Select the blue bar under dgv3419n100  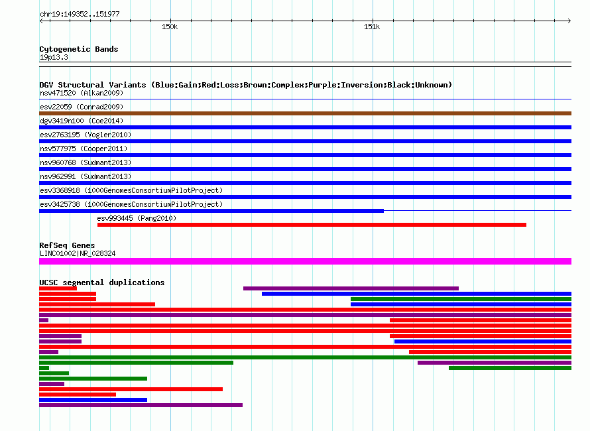click(x=305, y=127)
